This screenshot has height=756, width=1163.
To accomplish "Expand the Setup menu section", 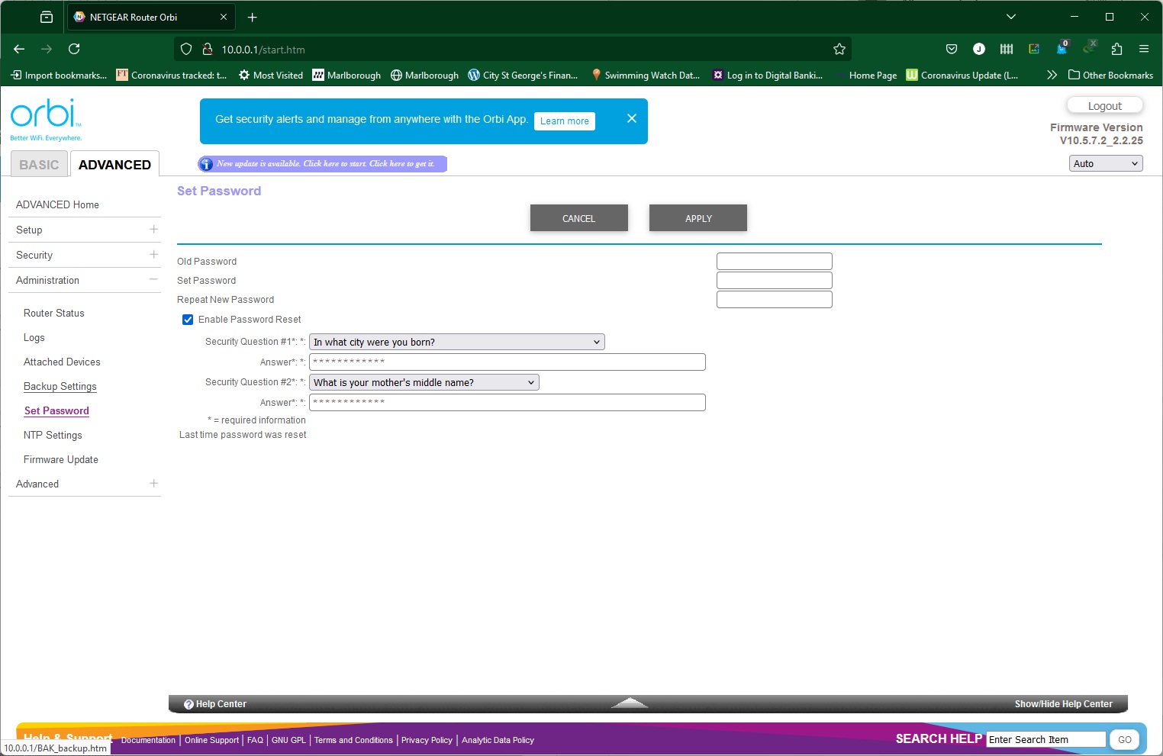I will click(153, 230).
